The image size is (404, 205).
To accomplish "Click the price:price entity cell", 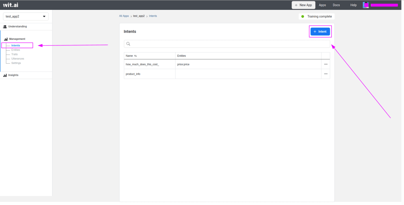I will point(183,64).
